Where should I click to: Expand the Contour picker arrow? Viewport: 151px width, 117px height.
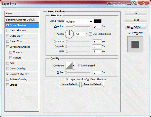point(74,66)
